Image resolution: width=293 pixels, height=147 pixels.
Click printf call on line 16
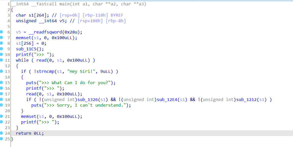[x=34, y=88]
